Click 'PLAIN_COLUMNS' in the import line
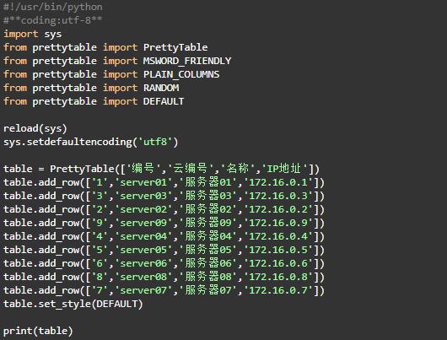 point(181,74)
